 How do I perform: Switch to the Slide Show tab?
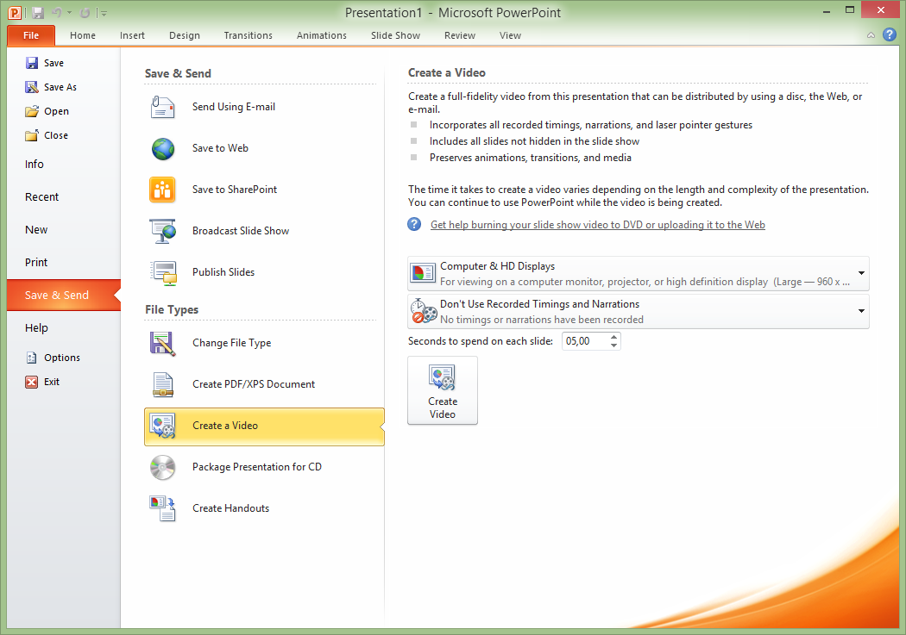396,35
